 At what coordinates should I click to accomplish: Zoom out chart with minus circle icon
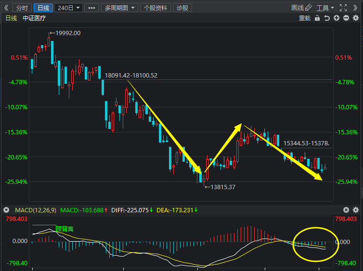346,18
